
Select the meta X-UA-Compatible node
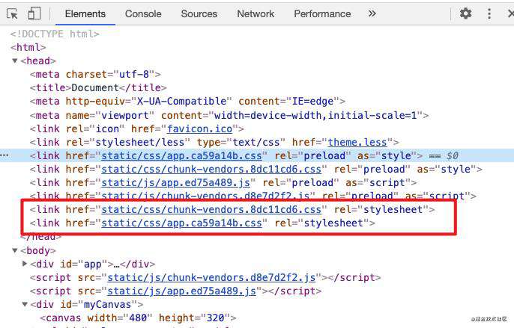(187, 102)
